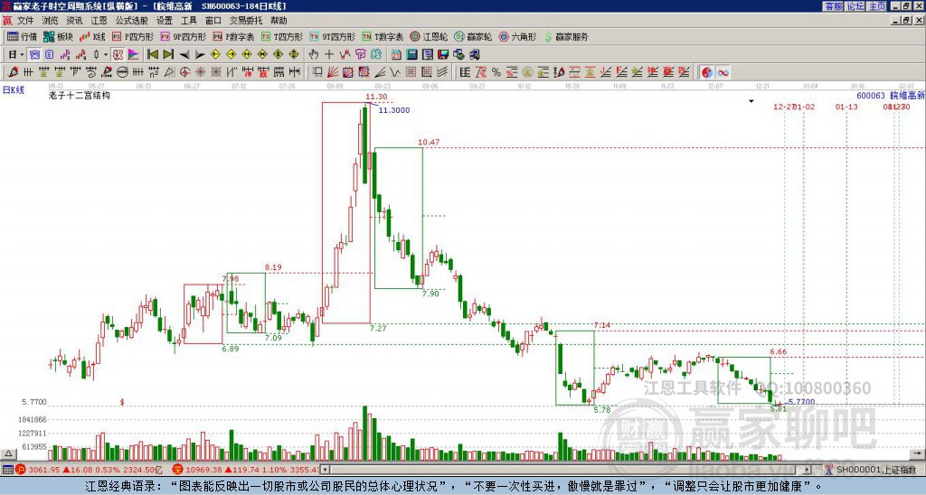Select the red crosshair circle tool
Image resolution: width=926 pixels, height=495 pixels.
click(x=184, y=72)
